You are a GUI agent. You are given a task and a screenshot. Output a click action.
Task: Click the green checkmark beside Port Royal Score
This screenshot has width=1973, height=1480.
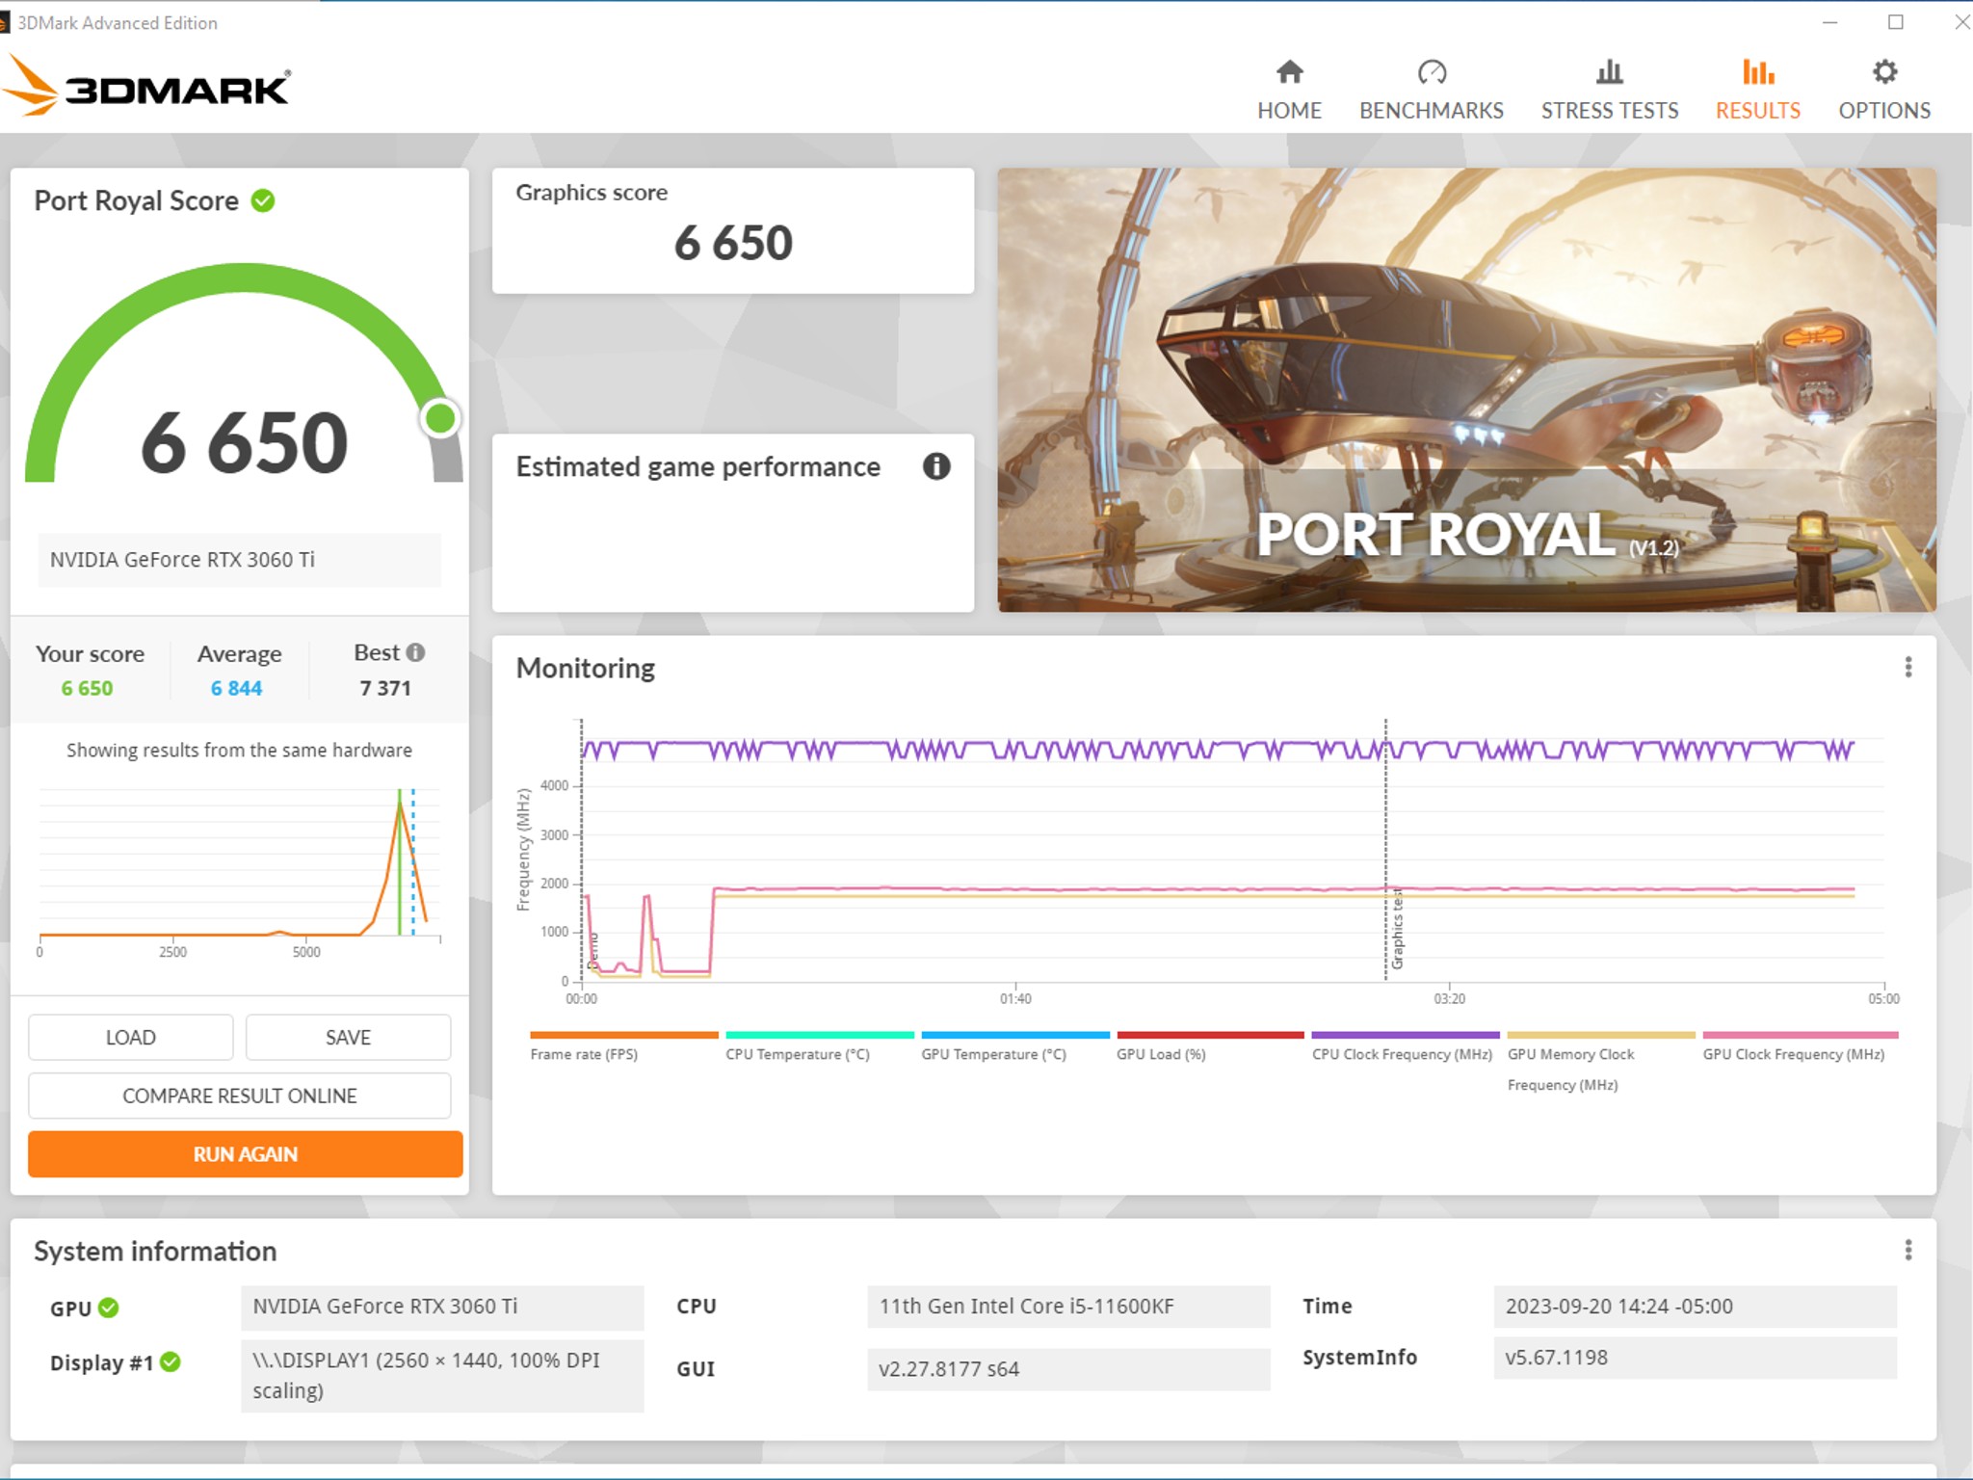pos(263,200)
